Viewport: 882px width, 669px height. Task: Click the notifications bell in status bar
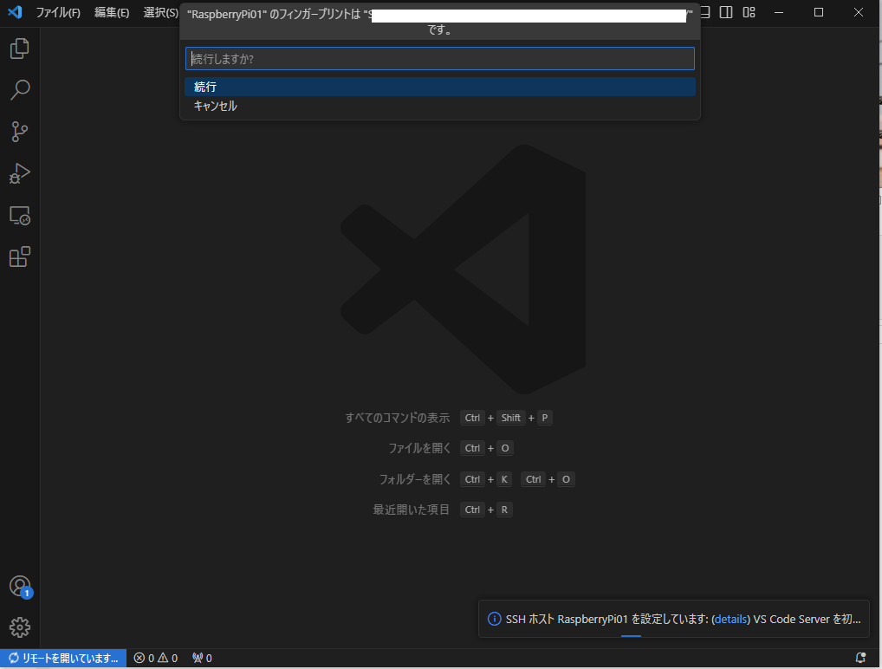click(x=860, y=659)
